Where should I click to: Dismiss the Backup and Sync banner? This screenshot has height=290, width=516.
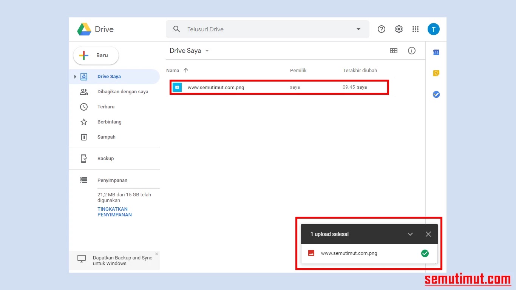pyautogui.click(x=156, y=254)
